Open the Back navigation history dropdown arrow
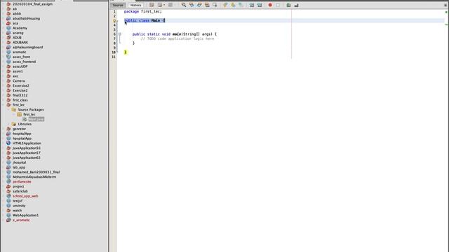This screenshot has width=449, height=252. [x=163, y=5]
